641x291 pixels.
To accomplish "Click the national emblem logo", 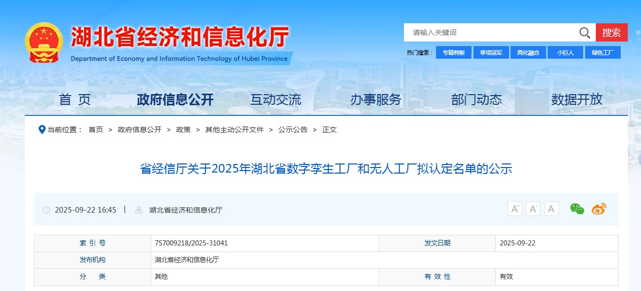I will click(x=44, y=43).
